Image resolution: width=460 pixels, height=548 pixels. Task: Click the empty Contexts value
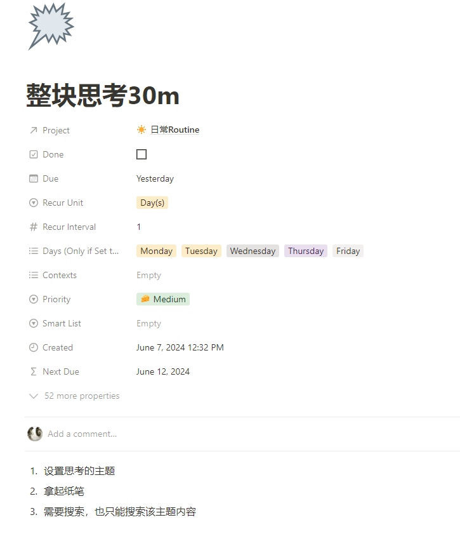[148, 275]
